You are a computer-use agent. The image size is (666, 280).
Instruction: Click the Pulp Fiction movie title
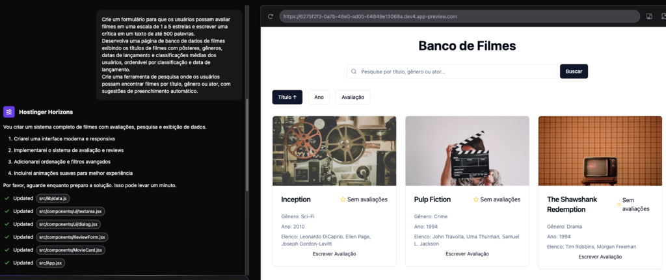433,199
